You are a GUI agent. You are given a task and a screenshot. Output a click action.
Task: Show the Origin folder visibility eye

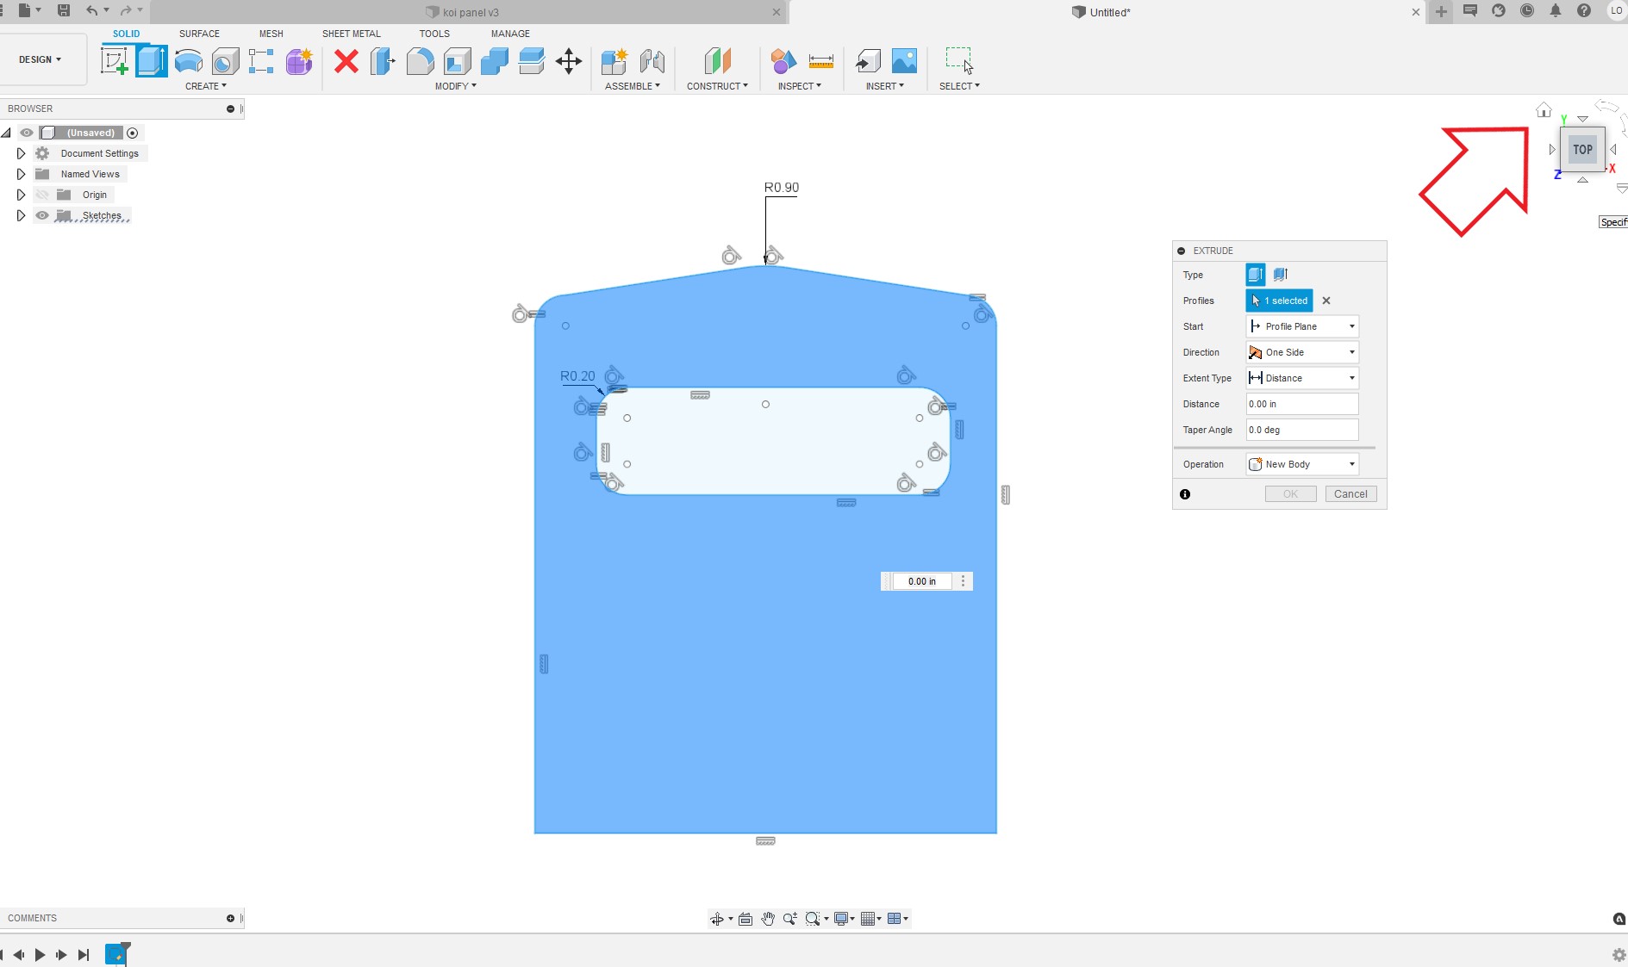point(42,195)
